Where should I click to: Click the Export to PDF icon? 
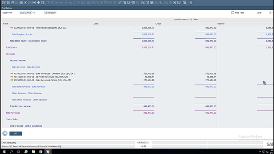34,3
